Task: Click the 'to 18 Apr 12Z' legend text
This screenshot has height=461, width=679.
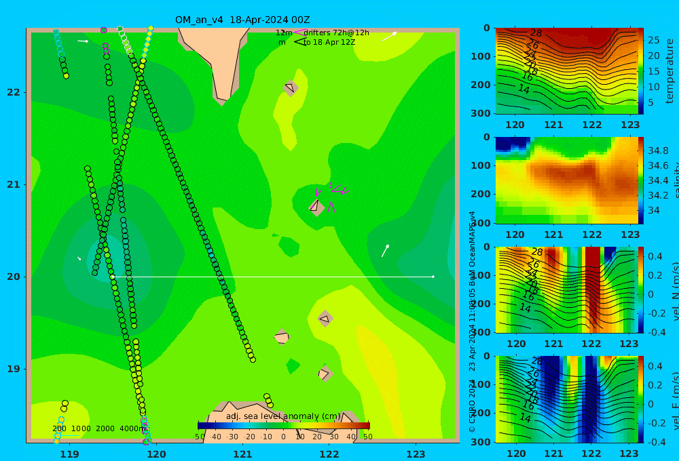Action: click(x=329, y=43)
